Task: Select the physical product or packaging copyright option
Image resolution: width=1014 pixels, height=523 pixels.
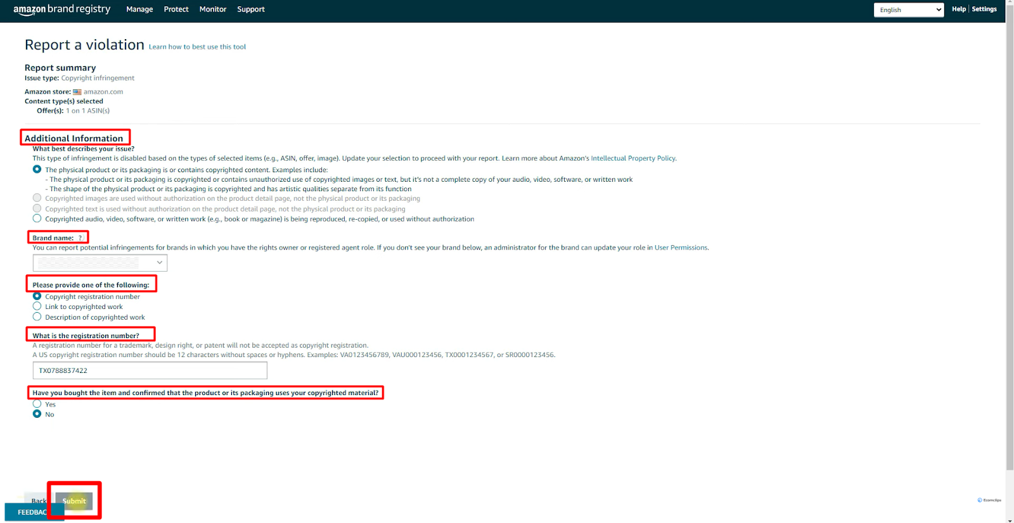Action: pos(37,169)
